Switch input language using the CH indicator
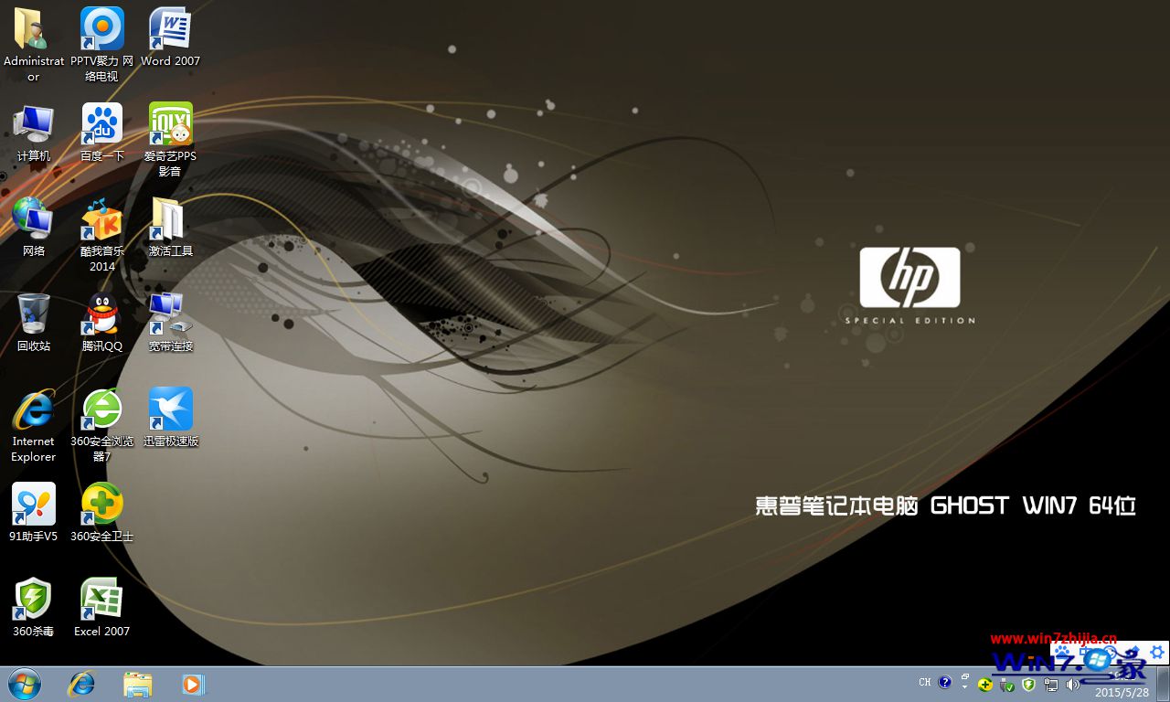This screenshot has width=1170, height=702. 924,682
